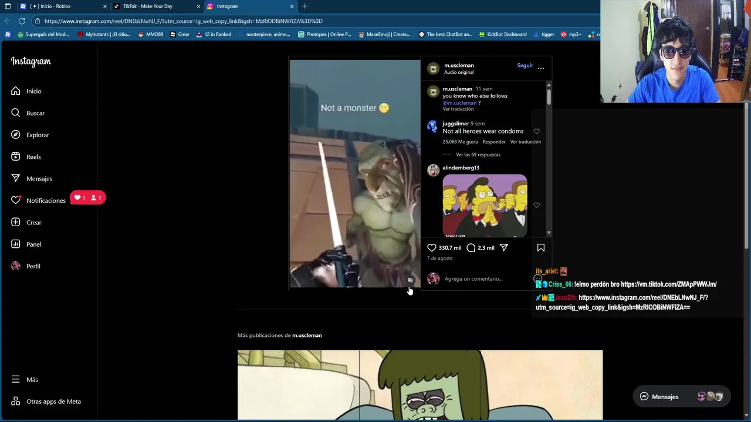Viewport: 751px width, 422px height.
Task: Open Otras apps de Meta
Action: (x=46, y=401)
